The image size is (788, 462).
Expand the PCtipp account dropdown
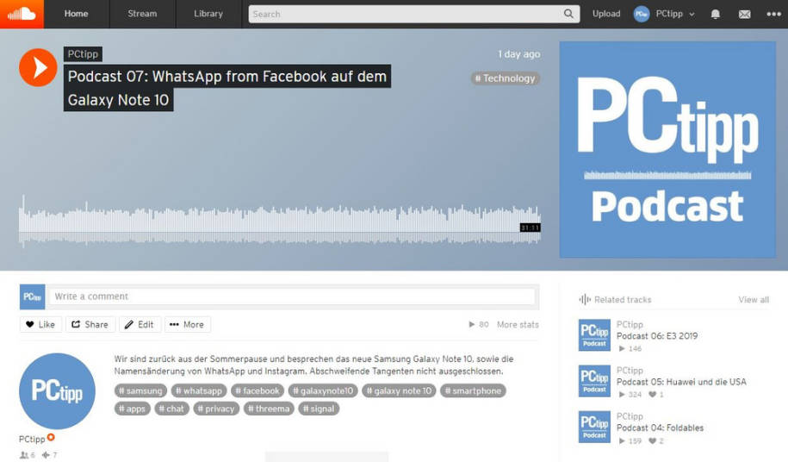[x=692, y=15]
